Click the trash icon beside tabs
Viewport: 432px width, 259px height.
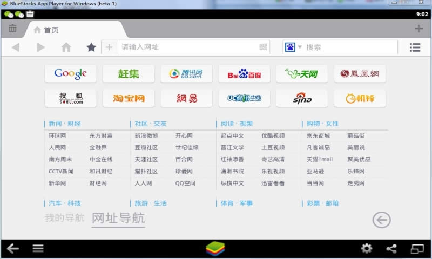[12, 28]
